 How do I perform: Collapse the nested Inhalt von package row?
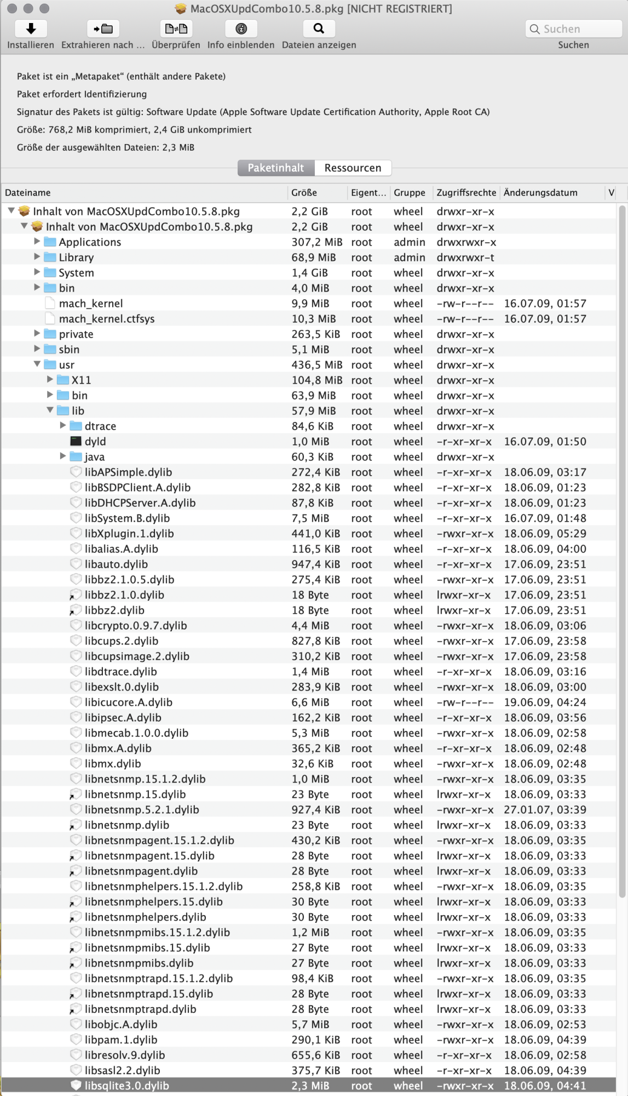click(x=24, y=226)
